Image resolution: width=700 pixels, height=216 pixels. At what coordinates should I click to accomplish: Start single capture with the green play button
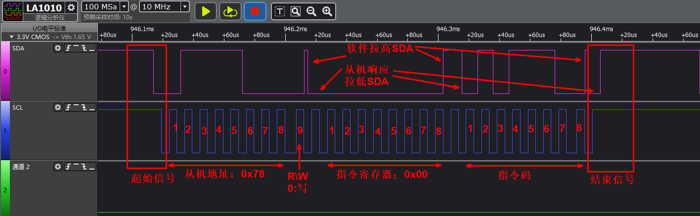click(x=206, y=11)
